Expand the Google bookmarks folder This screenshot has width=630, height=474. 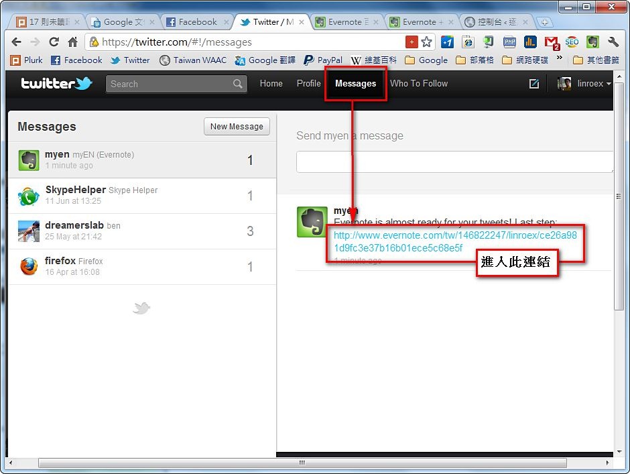(426, 60)
